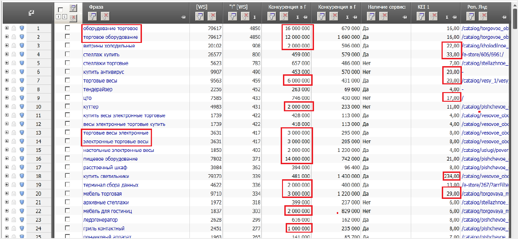Expand row 24 гриль контактный
Image resolution: width=518 pixels, height=239 pixels.
(6, 228)
